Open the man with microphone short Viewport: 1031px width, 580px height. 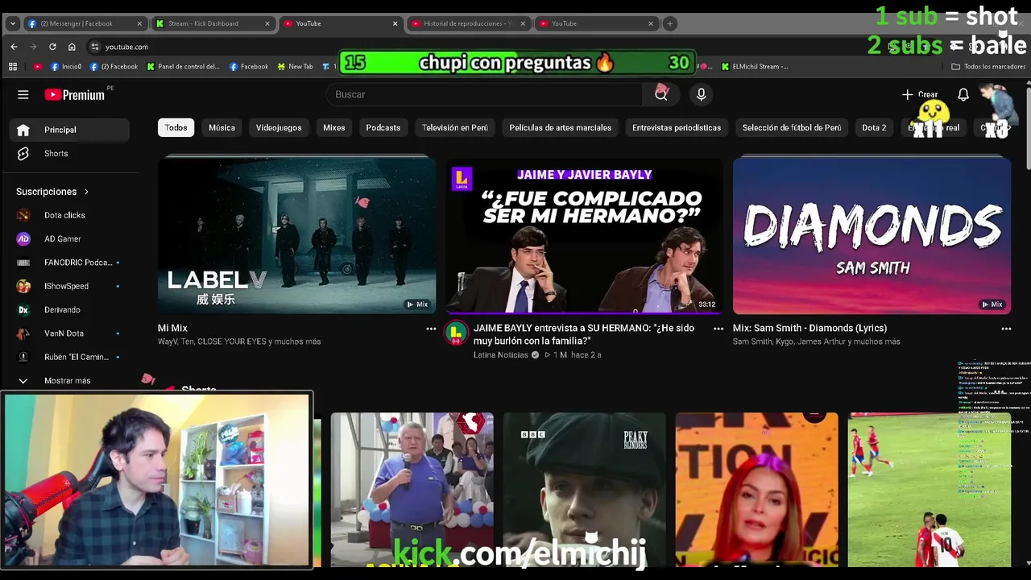(x=412, y=490)
